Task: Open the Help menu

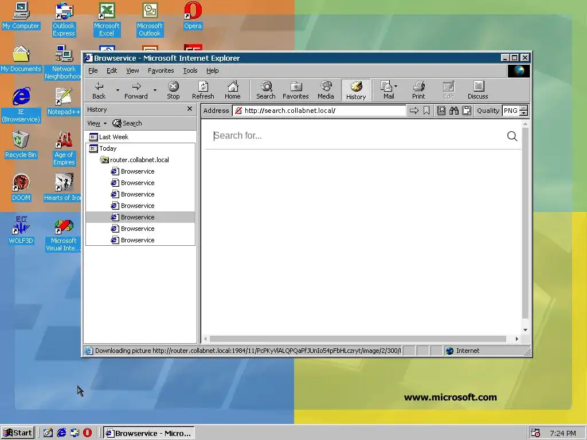Action: (x=212, y=70)
